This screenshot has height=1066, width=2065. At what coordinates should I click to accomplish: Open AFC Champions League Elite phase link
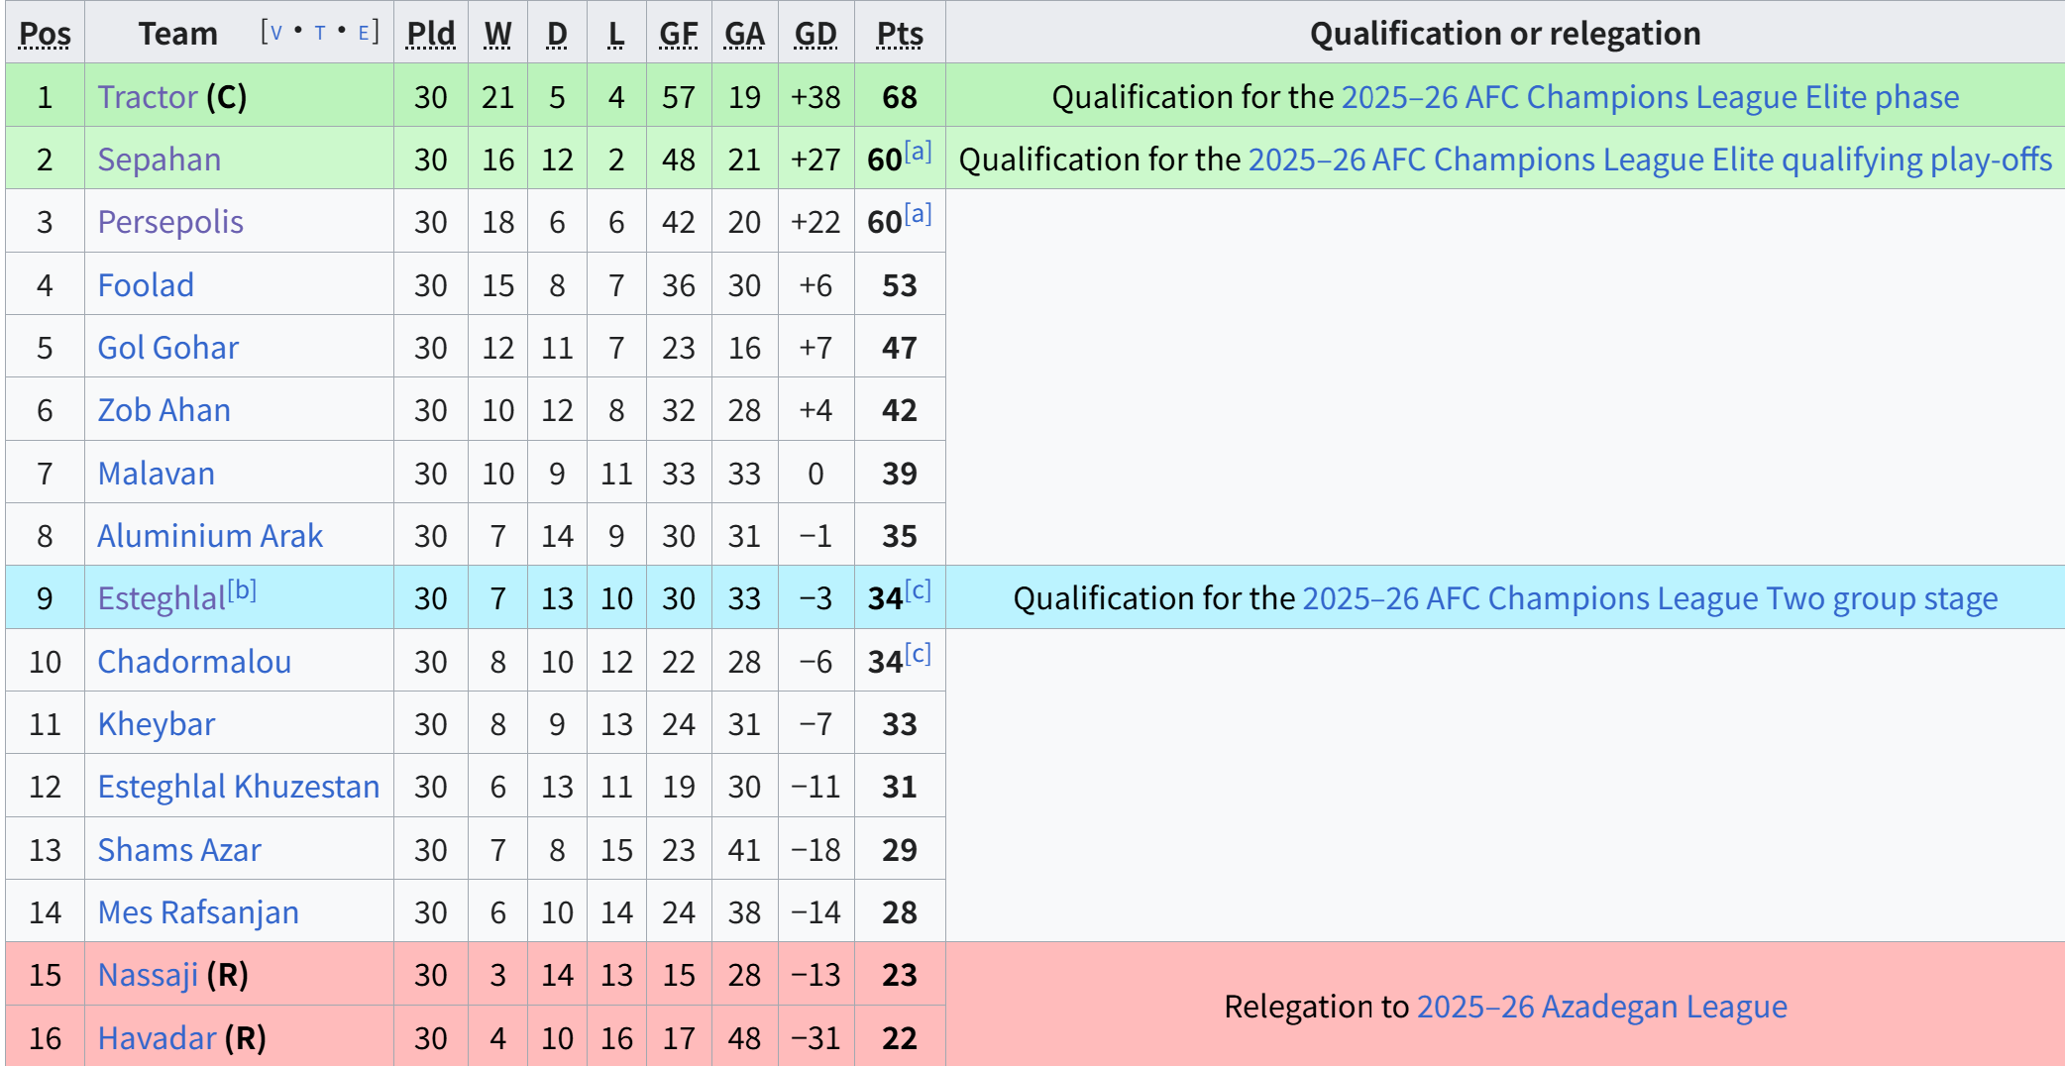pyautogui.click(x=1650, y=97)
